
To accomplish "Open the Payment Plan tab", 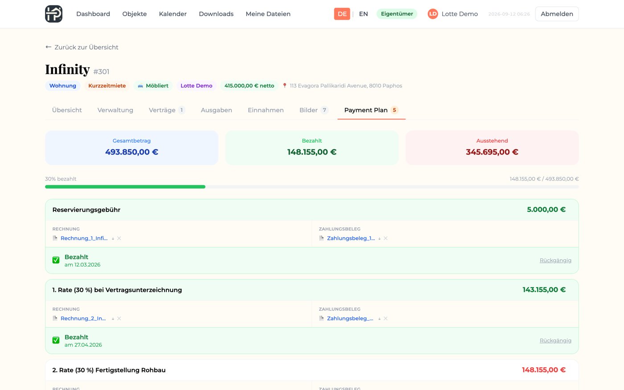I will pyautogui.click(x=371, y=110).
